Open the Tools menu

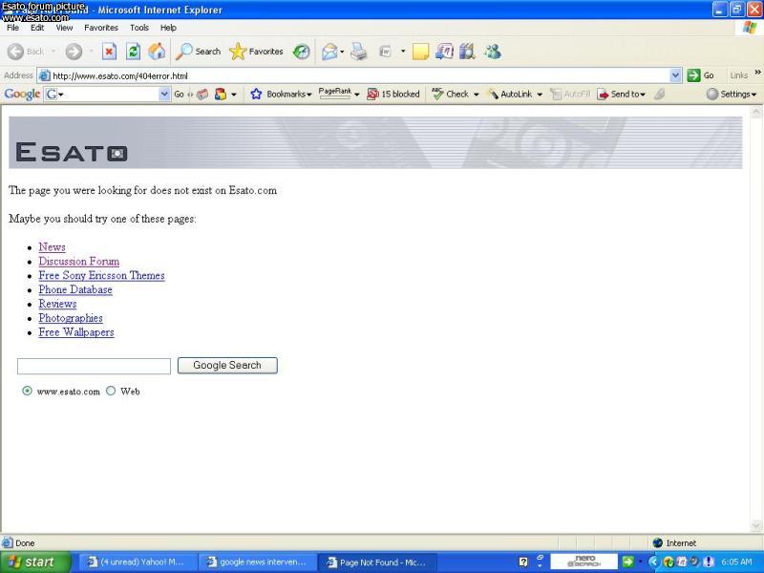tap(139, 28)
